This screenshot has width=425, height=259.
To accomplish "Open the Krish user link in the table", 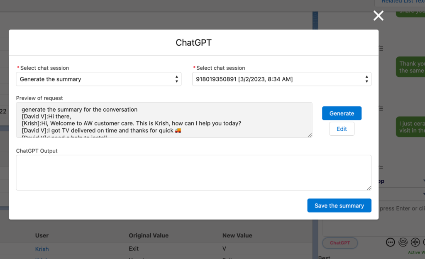I will pyautogui.click(x=42, y=249).
